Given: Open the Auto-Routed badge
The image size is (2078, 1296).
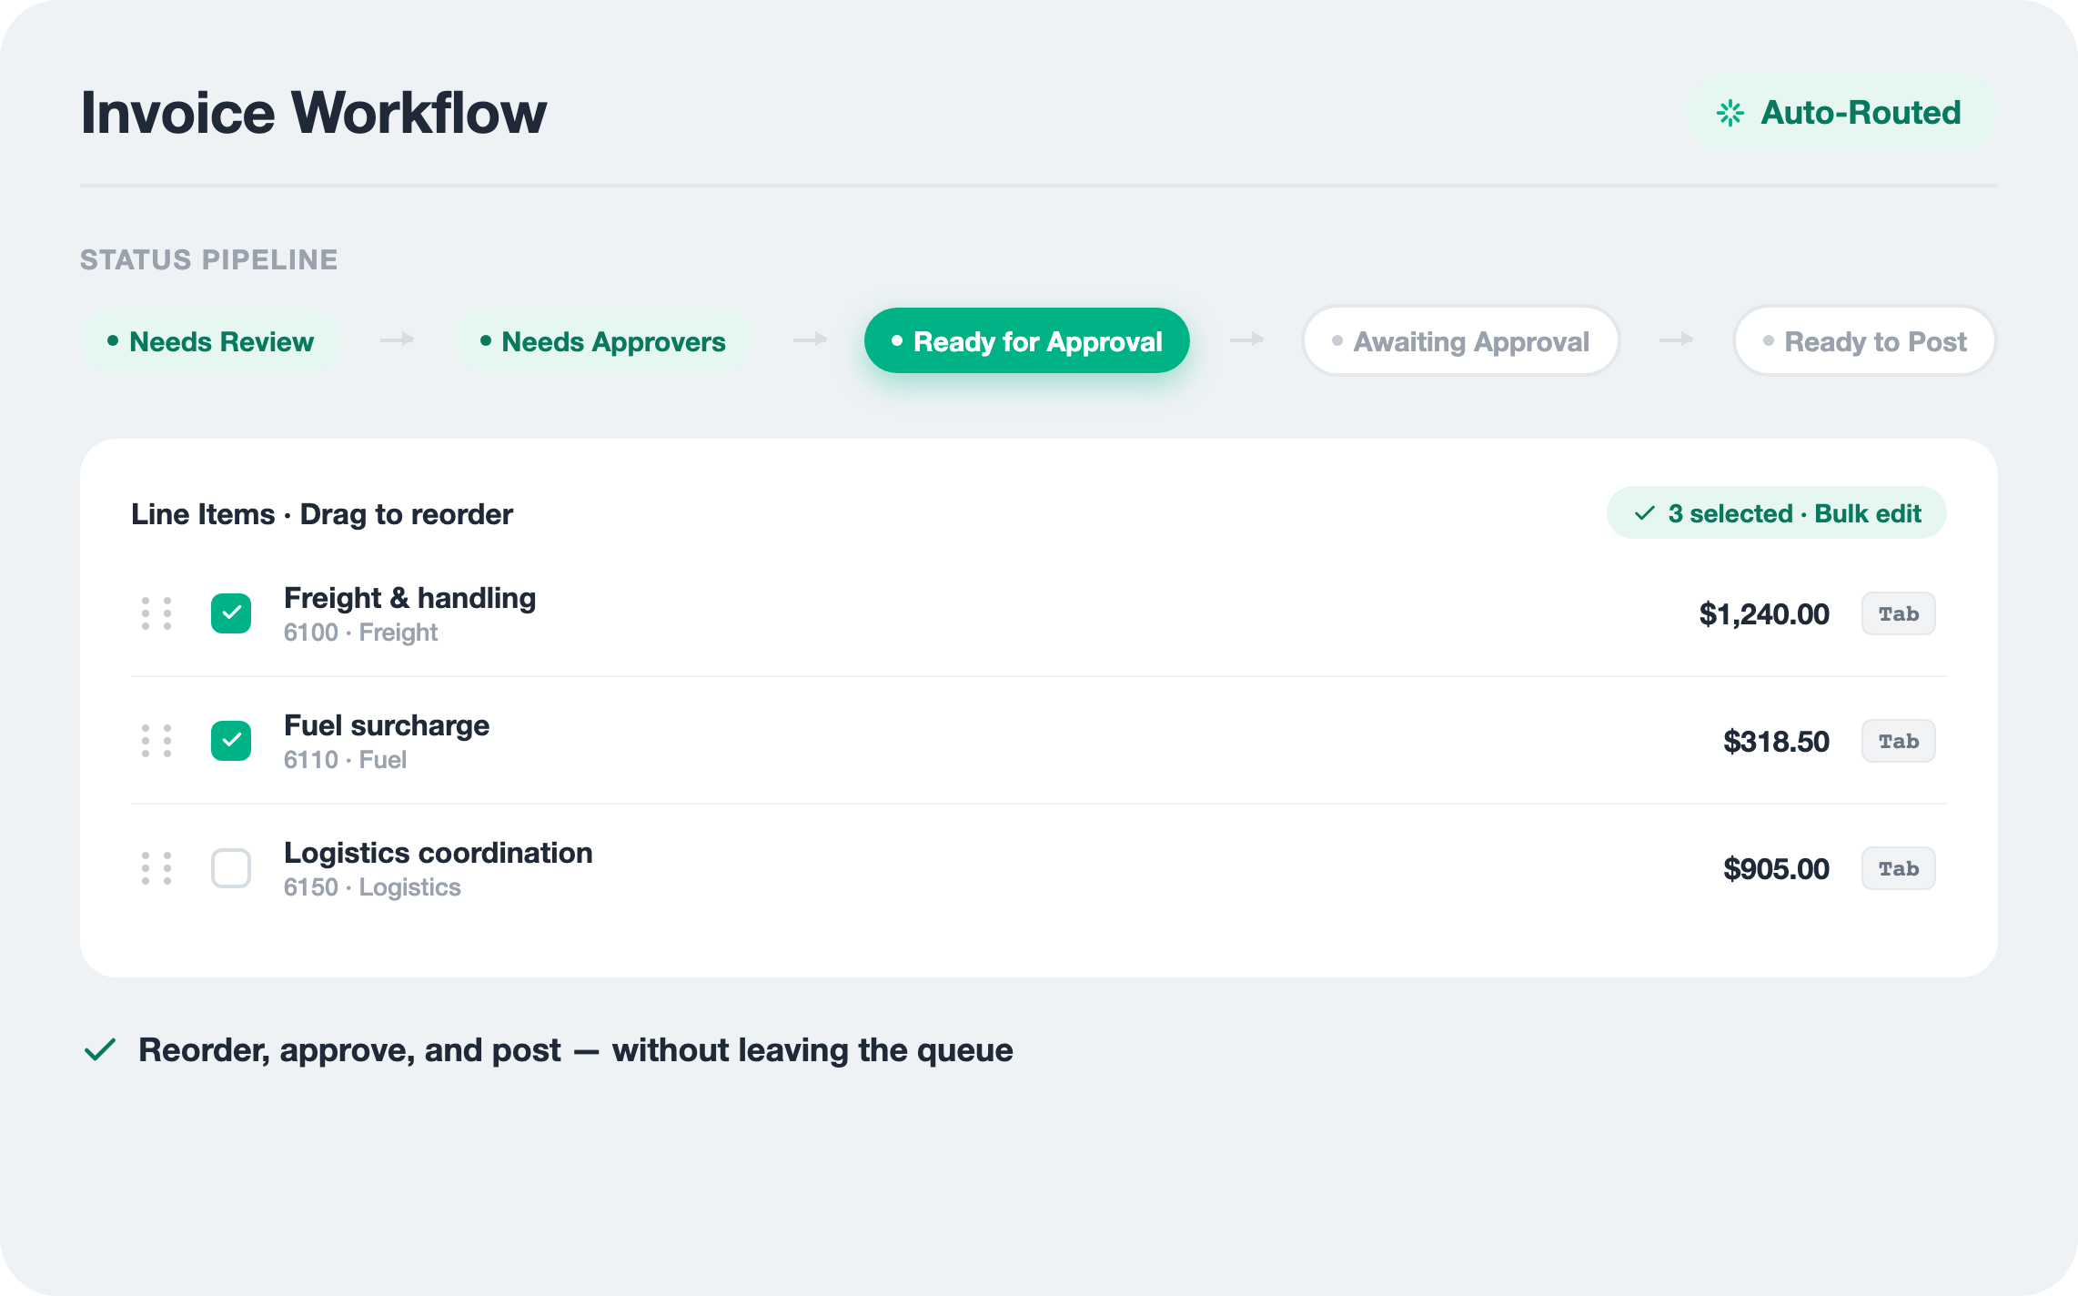Looking at the screenshot, I should [x=1841, y=113].
